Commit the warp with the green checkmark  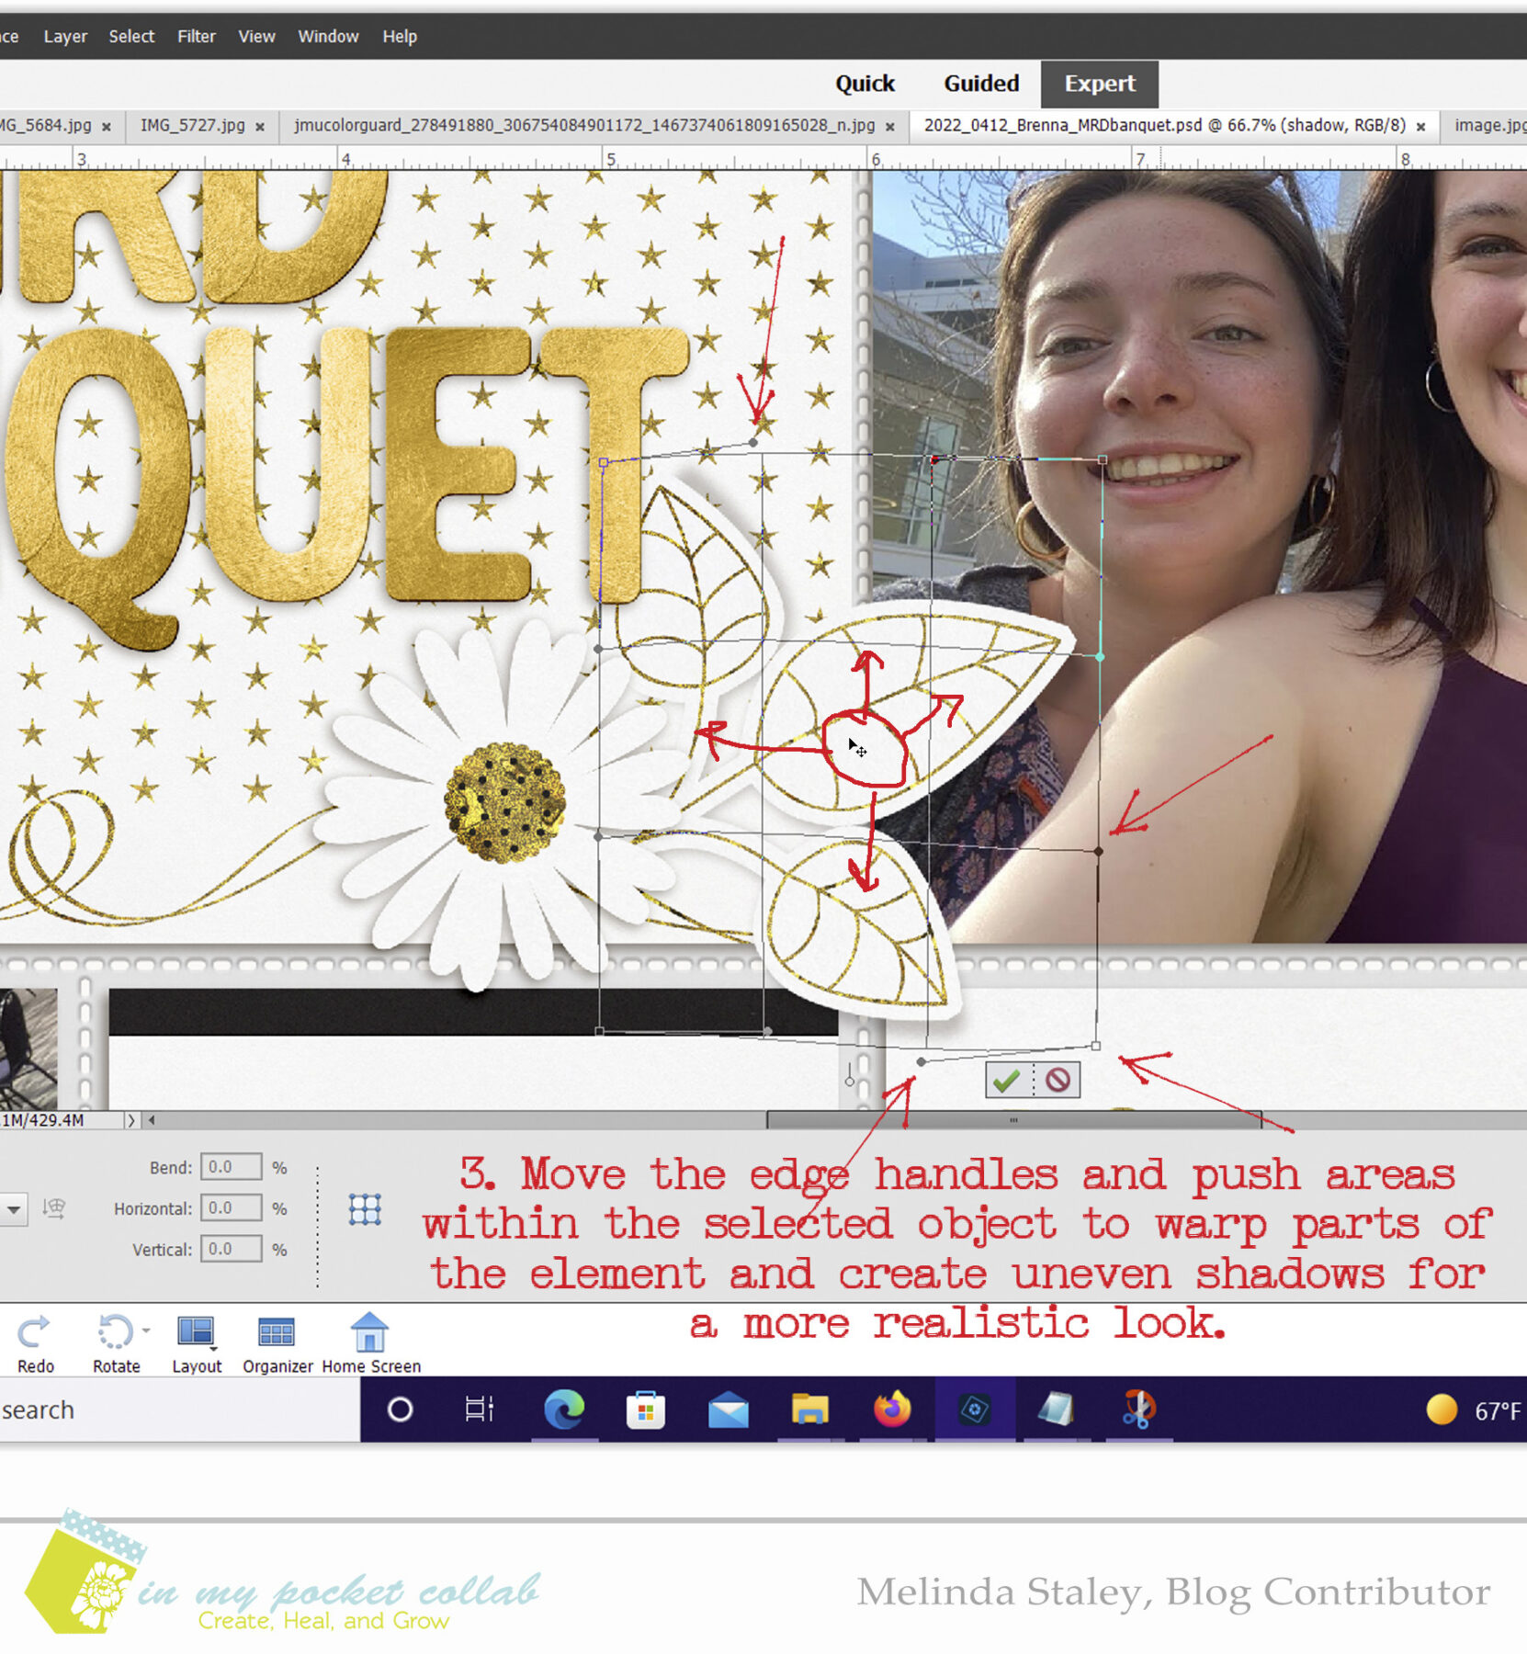(1007, 1080)
